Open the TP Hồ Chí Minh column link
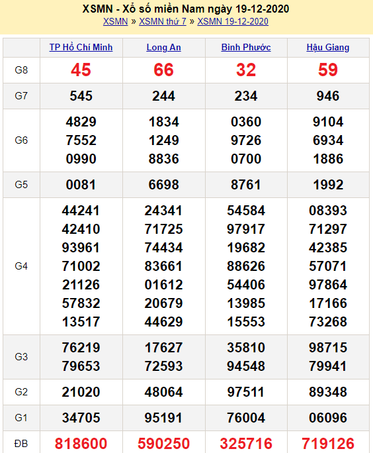This screenshot has height=453, width=373. 81,47
